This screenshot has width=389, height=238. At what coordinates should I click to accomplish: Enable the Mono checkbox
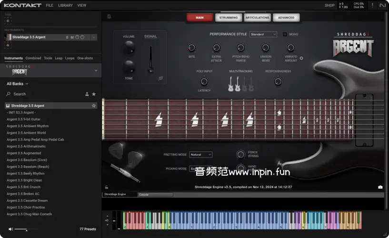[285, 34]
